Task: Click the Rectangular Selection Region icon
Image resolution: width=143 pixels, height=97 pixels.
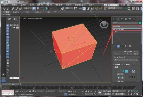Action: point(42,9)
